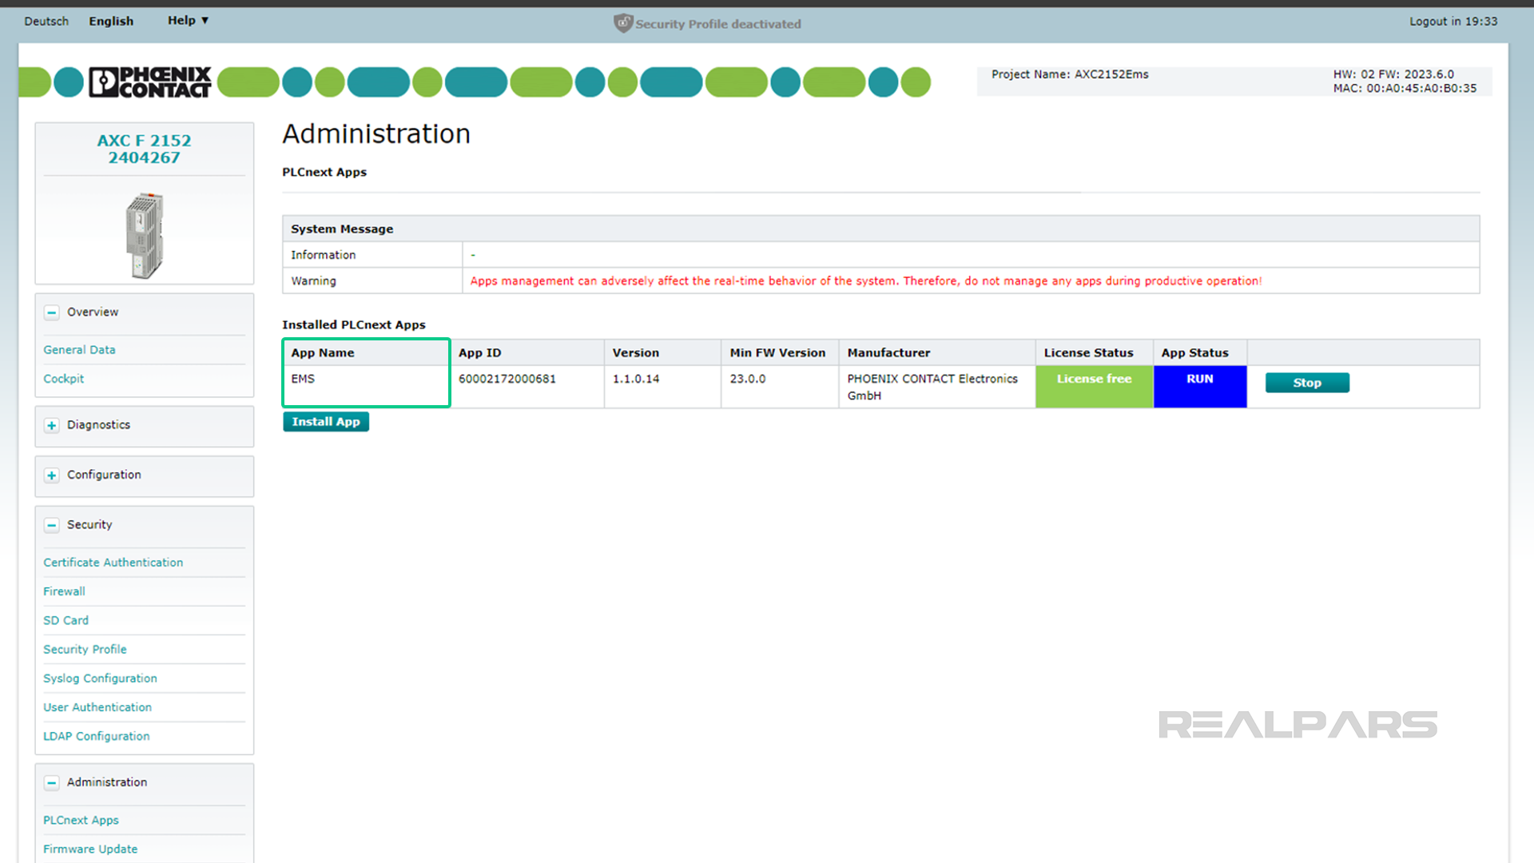This screenshot has width=1534, height=863.
Task: Open the Cockpit page
Action: (63, 378)
